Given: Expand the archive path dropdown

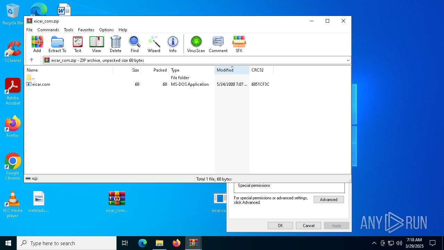Looking at the screenshot, I should 348,60.
